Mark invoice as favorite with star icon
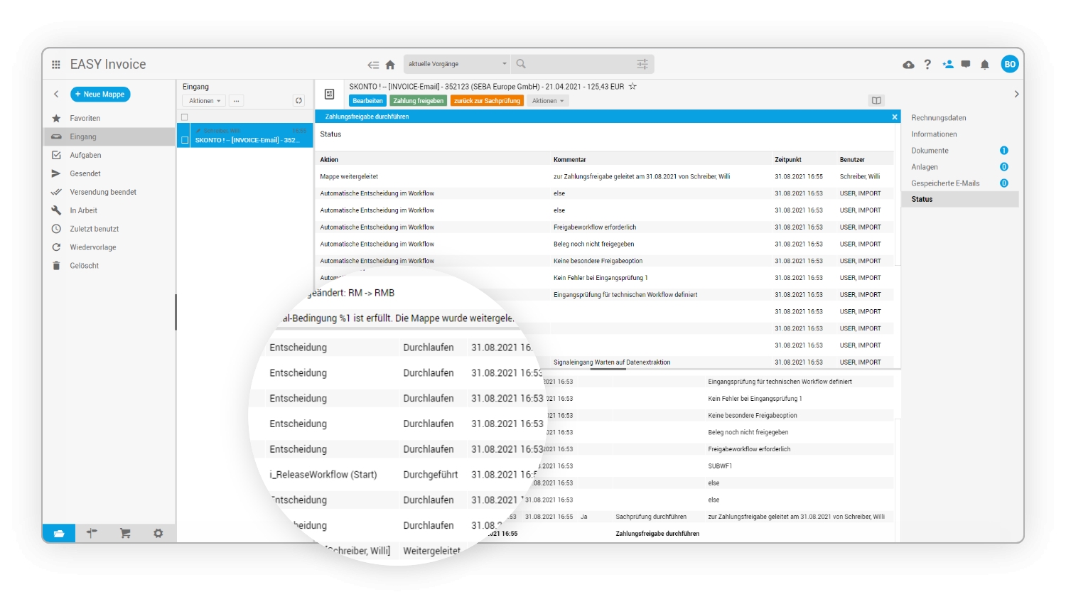 pos(632,86)
